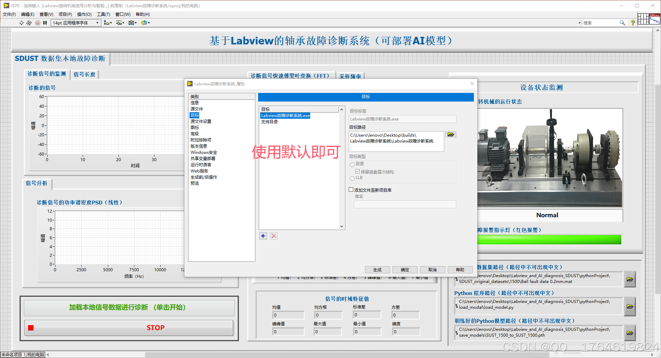
Task: Toggle 保留磁盘层次结构 checkbox
Action: [358, 171]
